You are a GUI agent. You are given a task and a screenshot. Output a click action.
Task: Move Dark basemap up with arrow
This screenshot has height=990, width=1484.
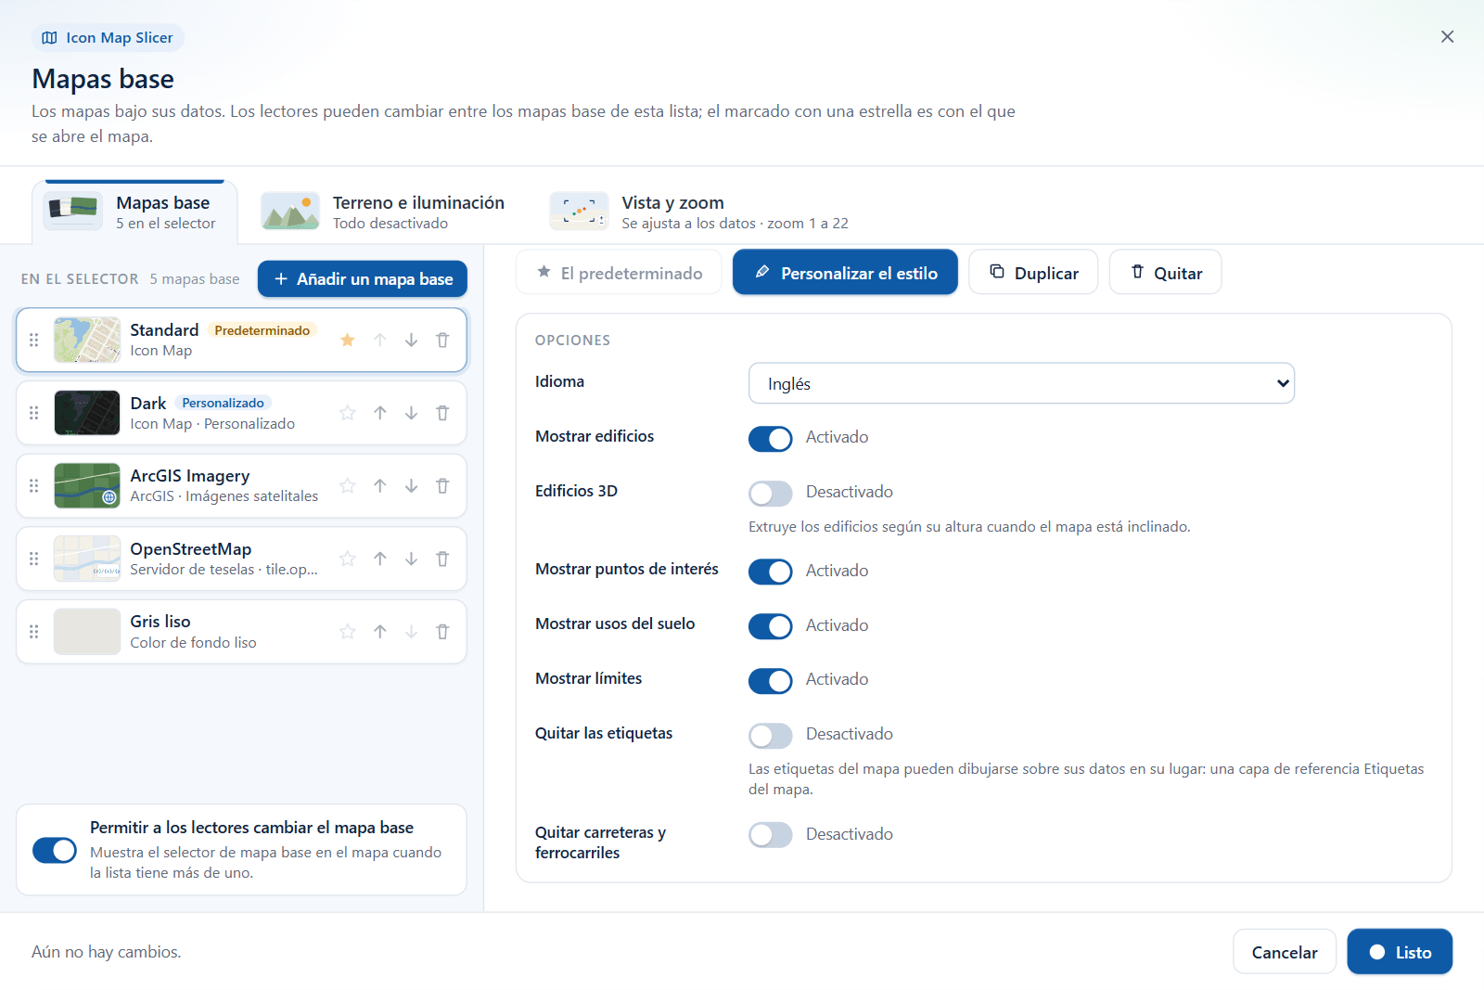(x=380, y=413)
